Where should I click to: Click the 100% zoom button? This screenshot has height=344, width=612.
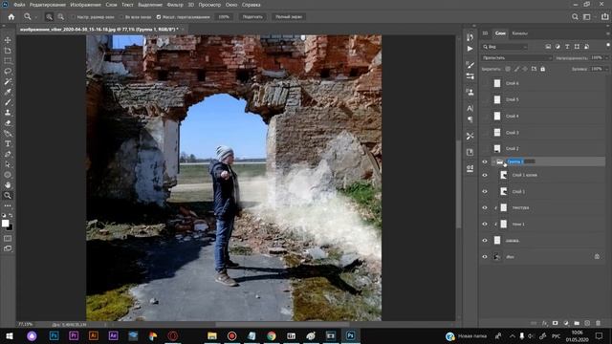[x=224, y=17]
